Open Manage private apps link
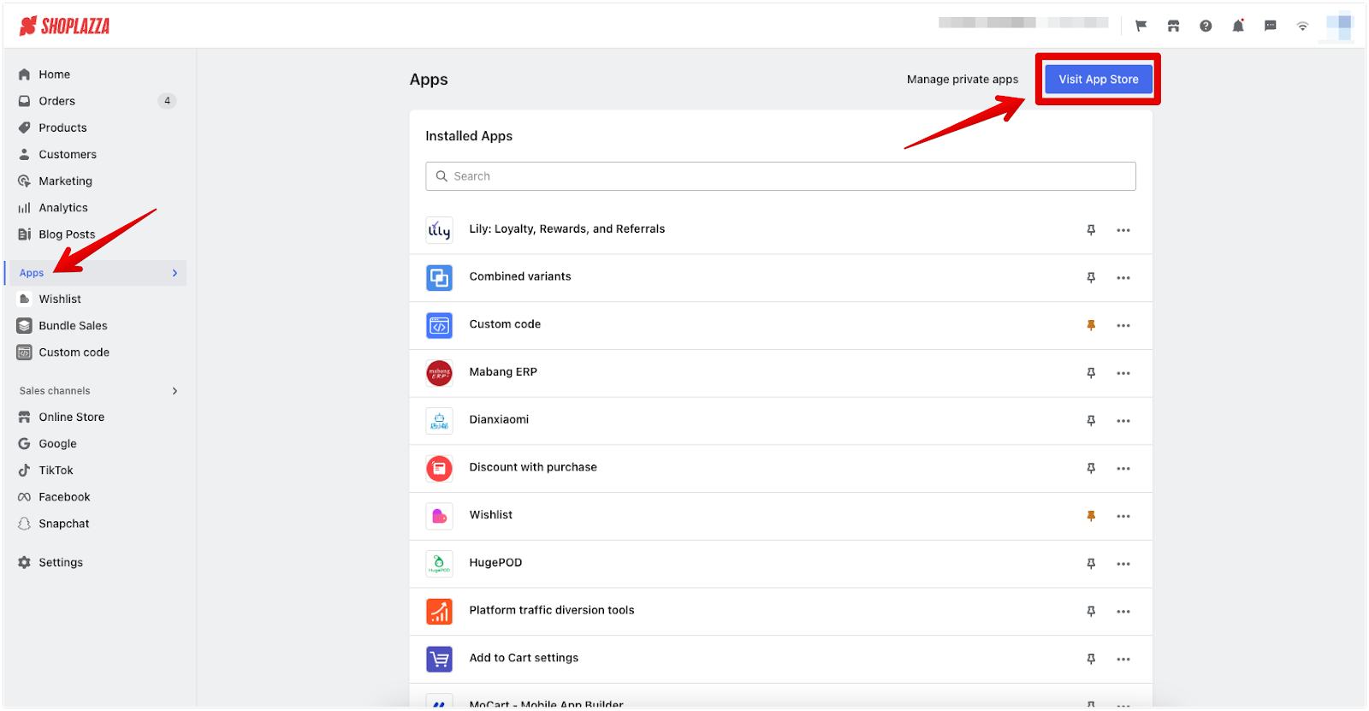Screen dimensions: 1369x711 [963, 80]
